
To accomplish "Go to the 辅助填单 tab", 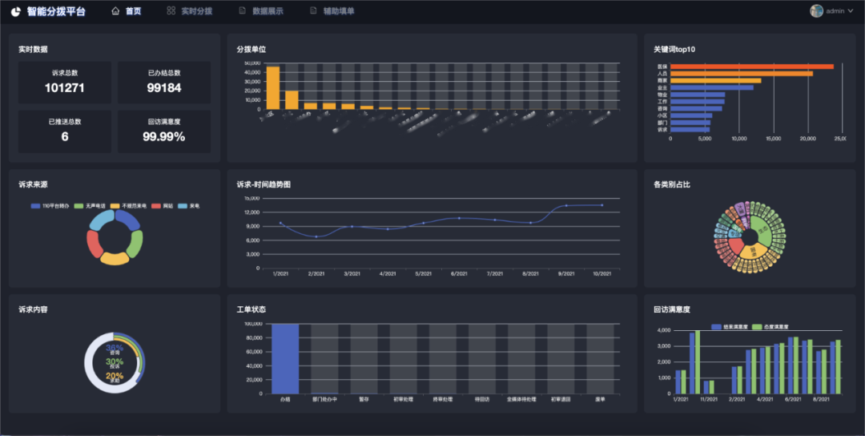I will pyautogui.click(x=338, y=11).
